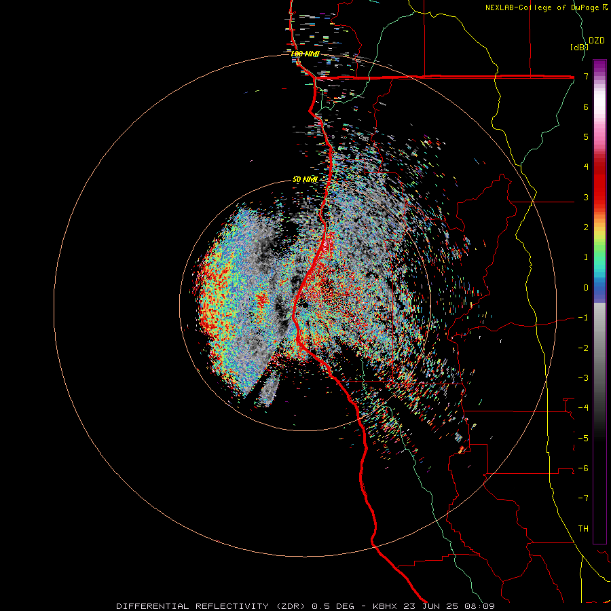Click the 50 NMI range ring label
This screenshot has height=611, width=611.
[305, 179]
